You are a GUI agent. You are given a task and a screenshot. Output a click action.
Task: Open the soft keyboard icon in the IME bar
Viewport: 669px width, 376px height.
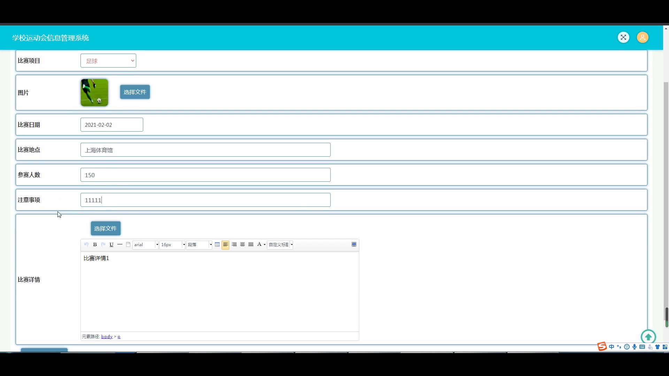tap(642, 347)
